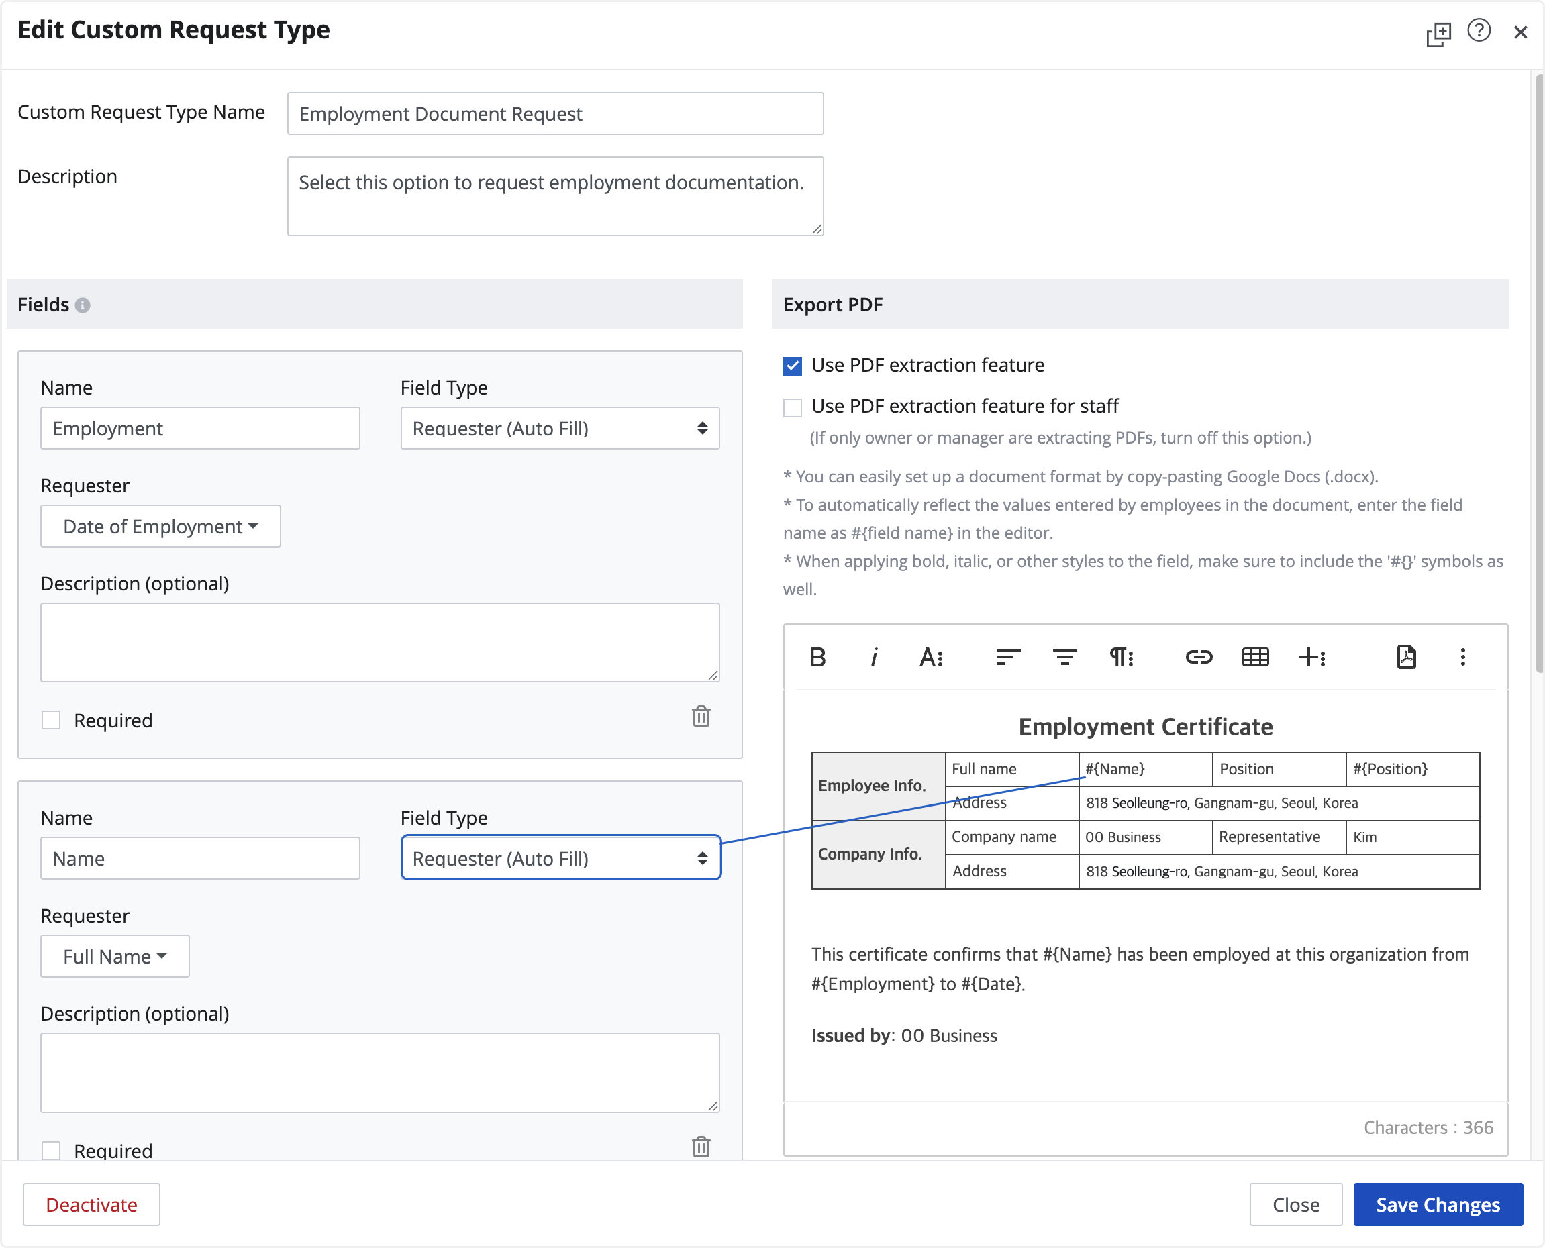The image size is (1545, 1248).
Task: Click the PDF export icon in toolbar
Action: 1406,657
